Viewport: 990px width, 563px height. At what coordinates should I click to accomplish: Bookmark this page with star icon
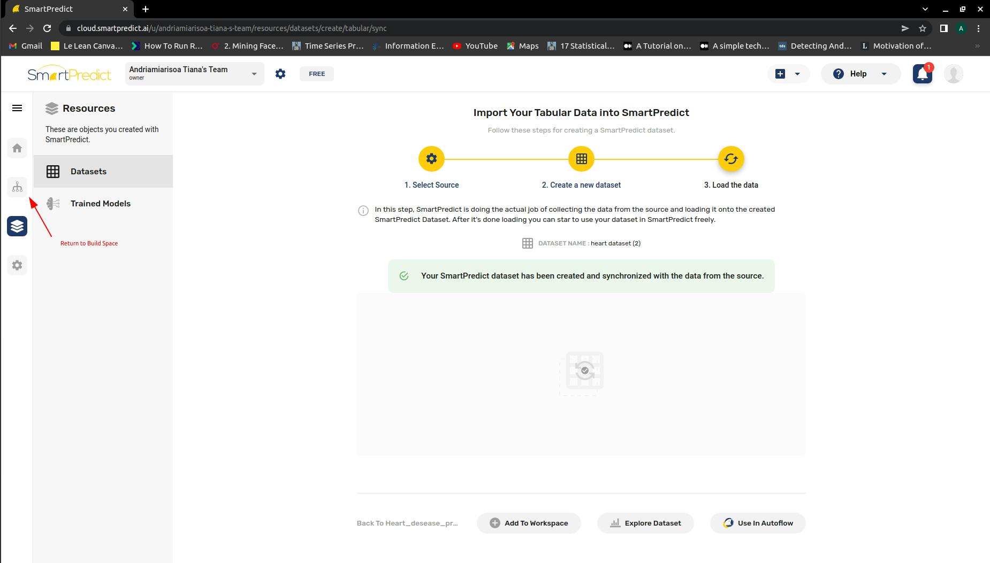click(923, 28)
